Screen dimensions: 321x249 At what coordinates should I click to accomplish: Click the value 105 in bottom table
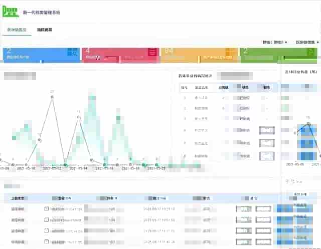pos(112,209)
